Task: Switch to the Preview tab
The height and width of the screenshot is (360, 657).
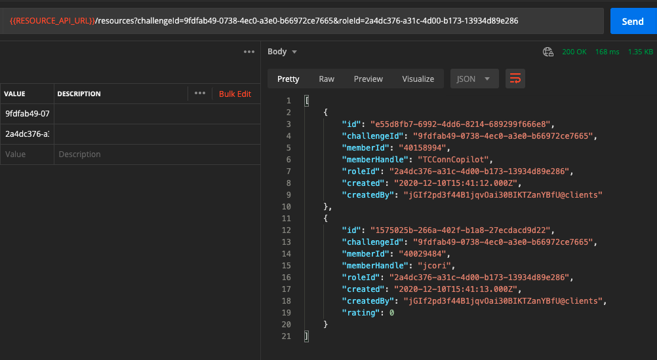Action: pos(368,79)
